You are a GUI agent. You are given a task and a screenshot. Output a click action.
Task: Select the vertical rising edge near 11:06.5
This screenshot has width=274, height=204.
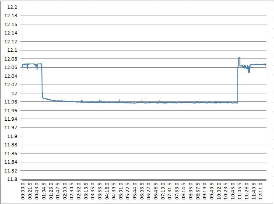pyautogui.click(x=238, y=84)
